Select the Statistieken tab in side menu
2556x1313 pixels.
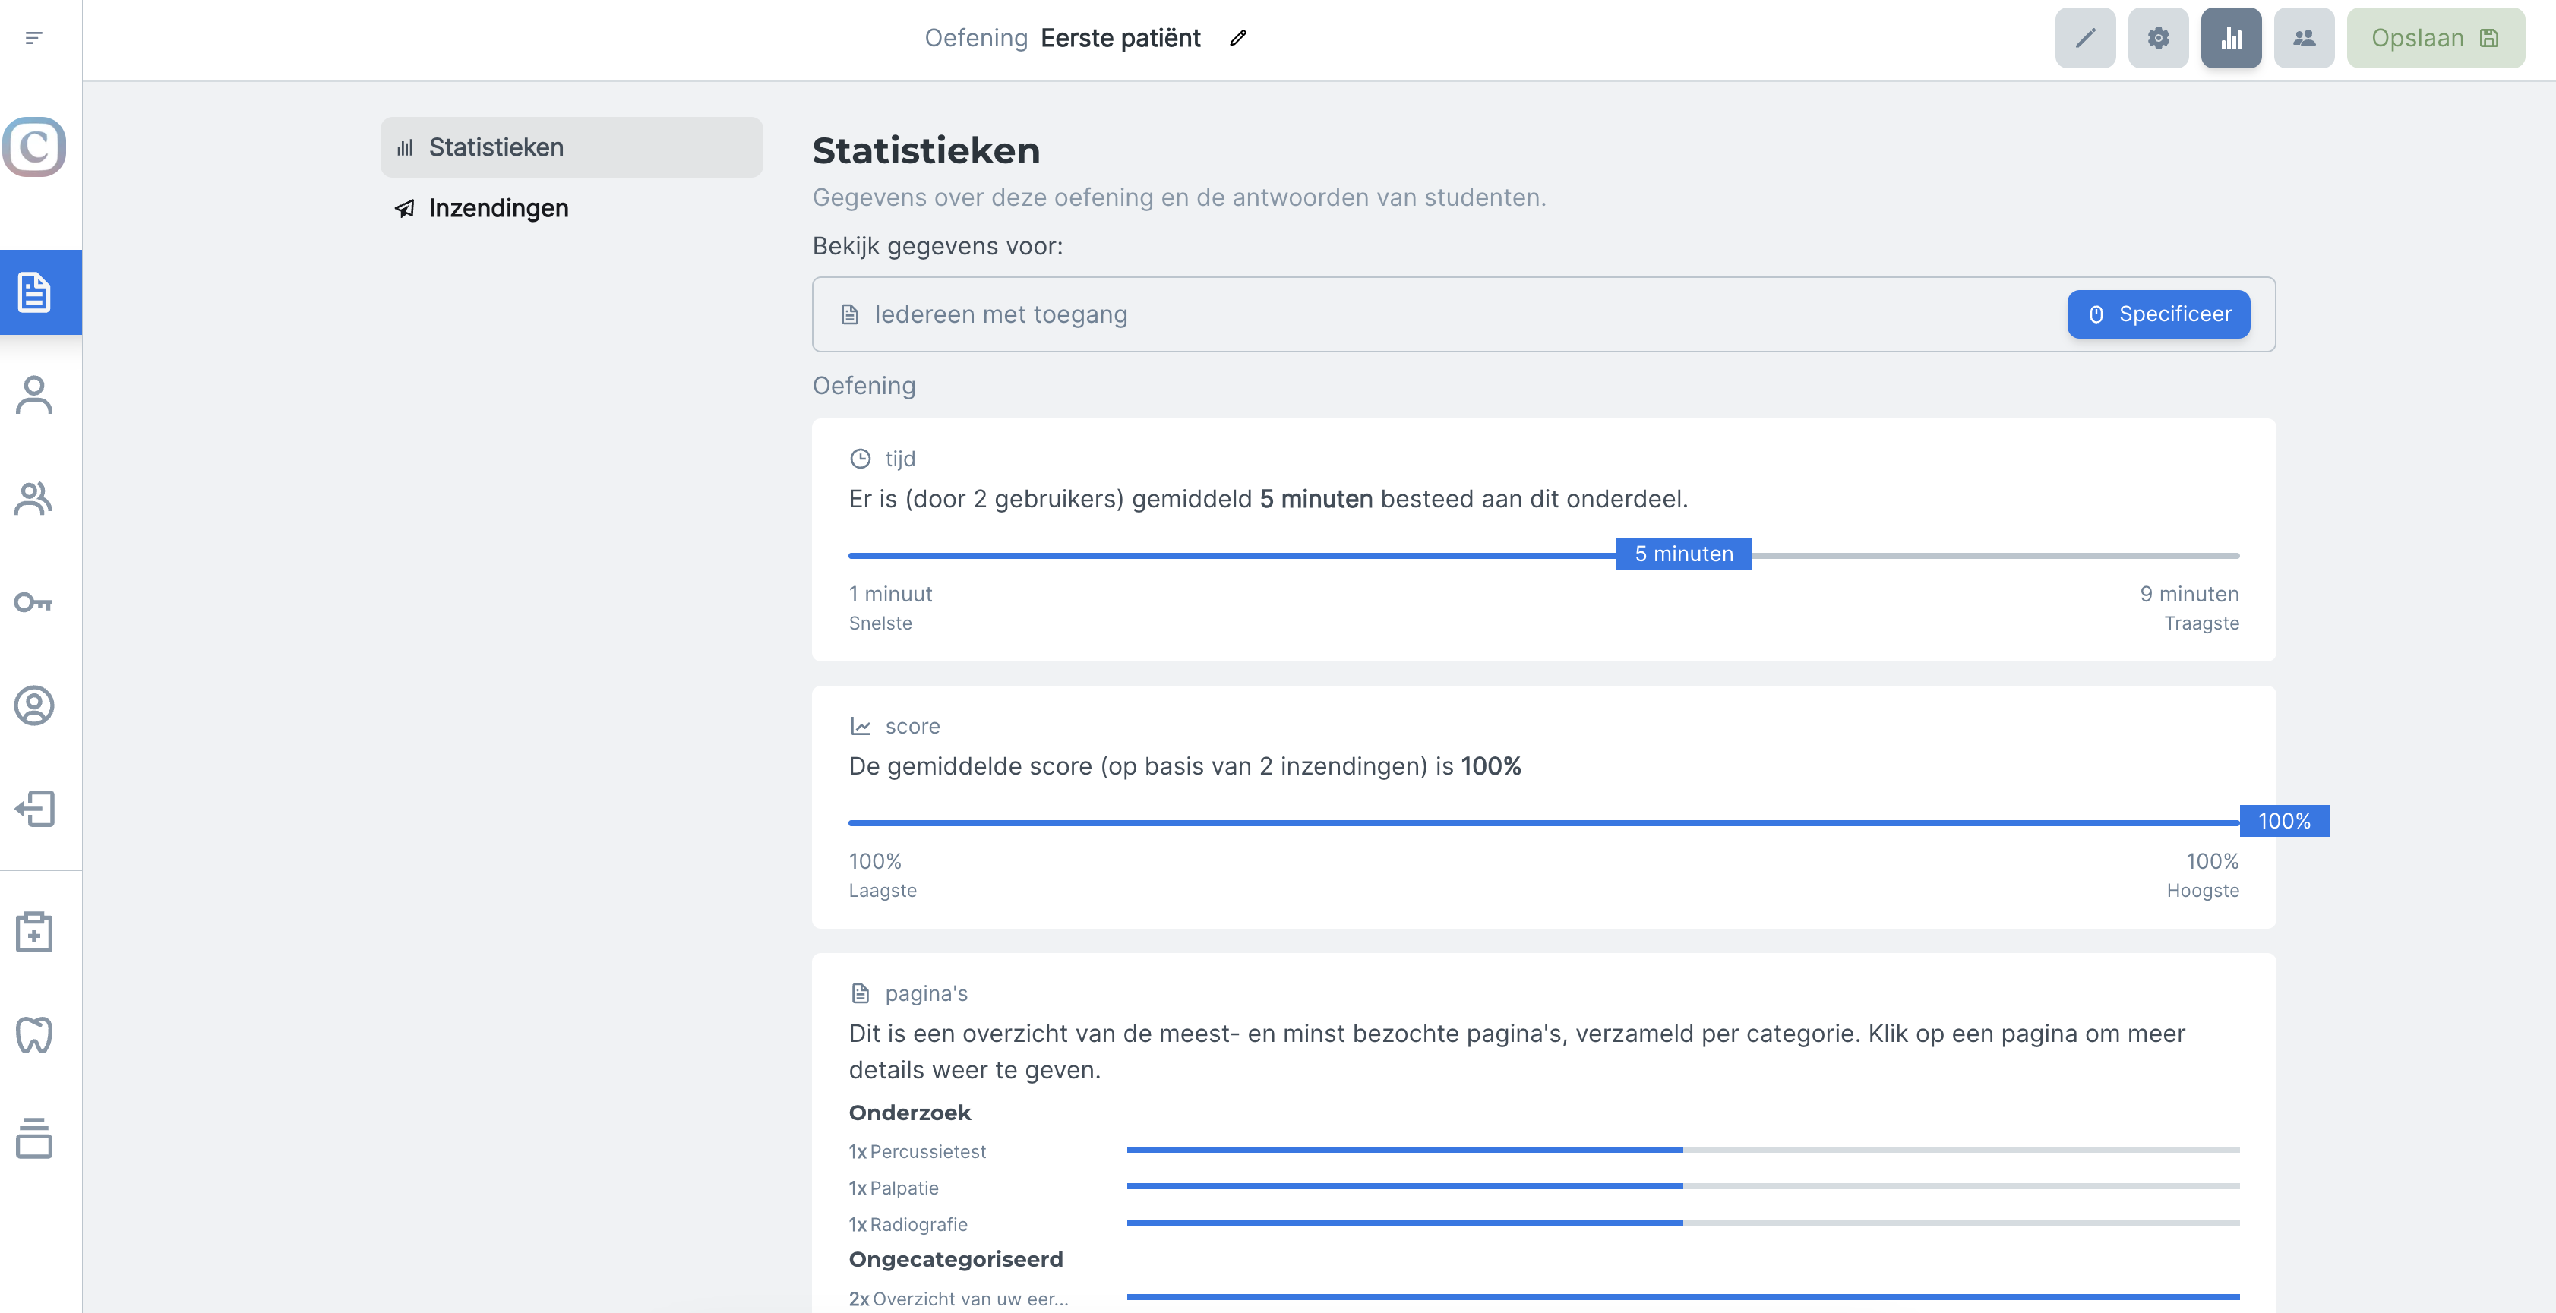(571, 147)
